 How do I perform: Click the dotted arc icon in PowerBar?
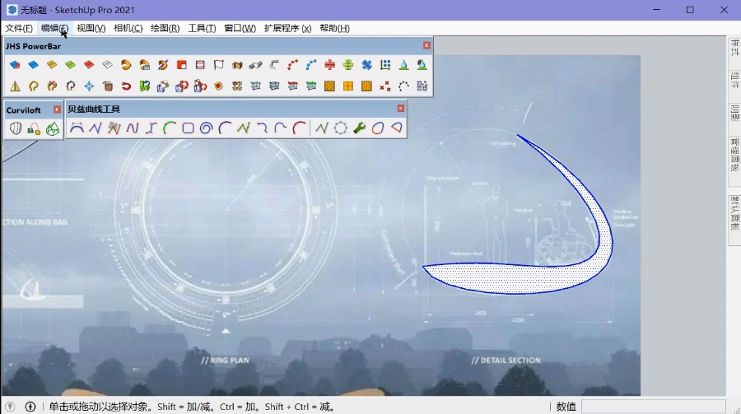[x=403, y=86]
